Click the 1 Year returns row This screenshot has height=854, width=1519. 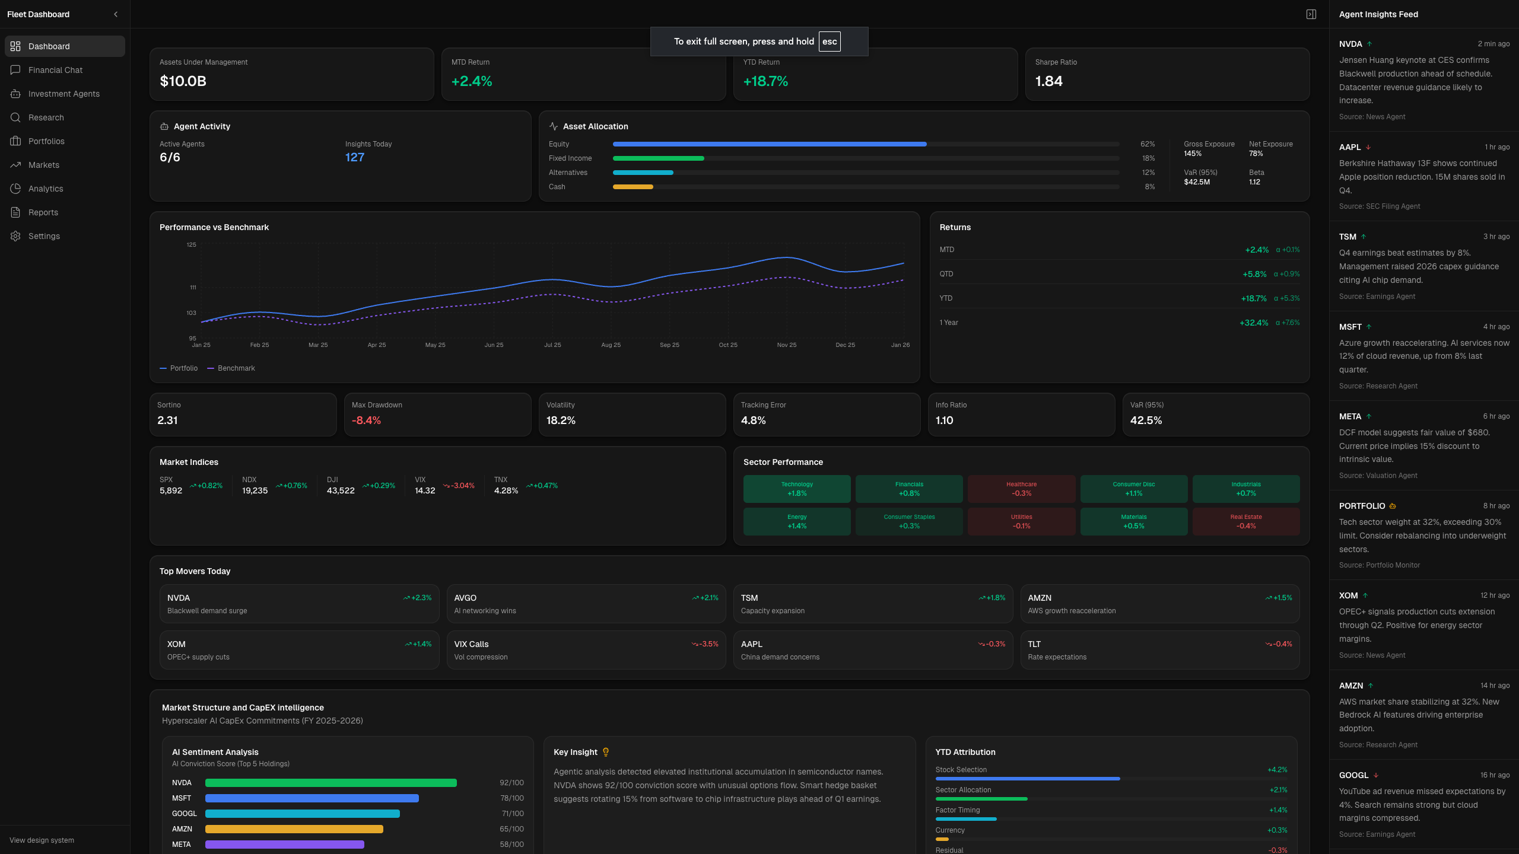[1120, 323]
